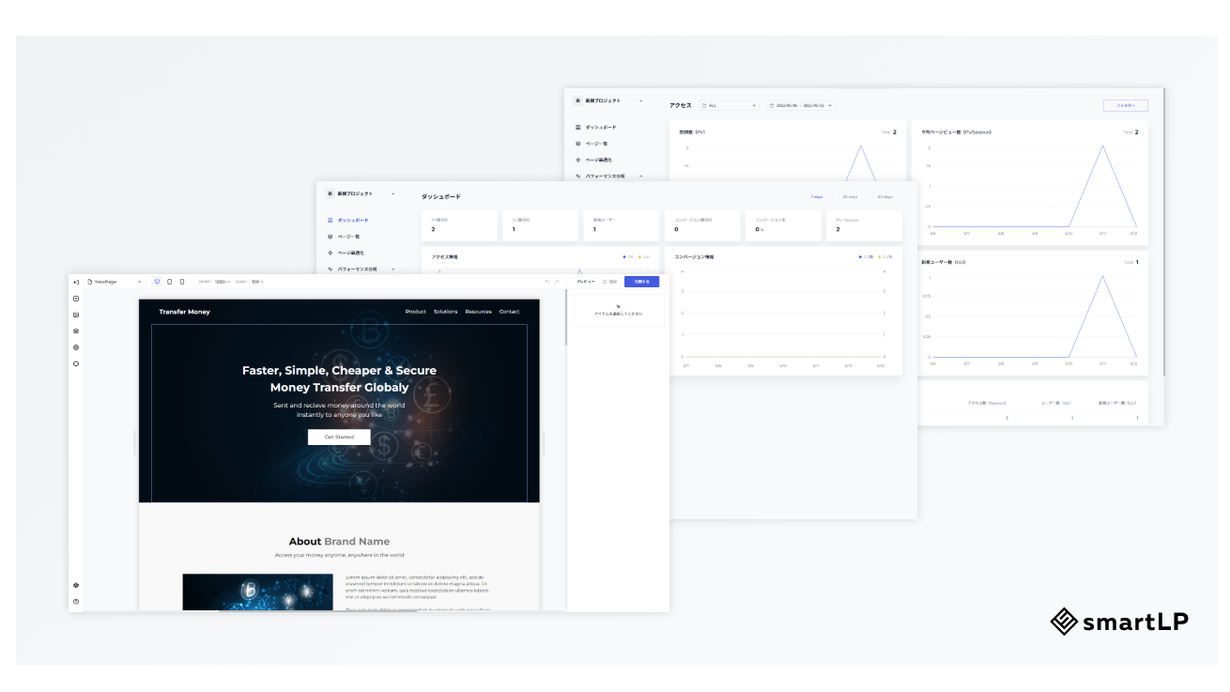Viewport: 1230px width, 692px height.
Task: Click the blue publish button in editor
Action: click(641, 282)
